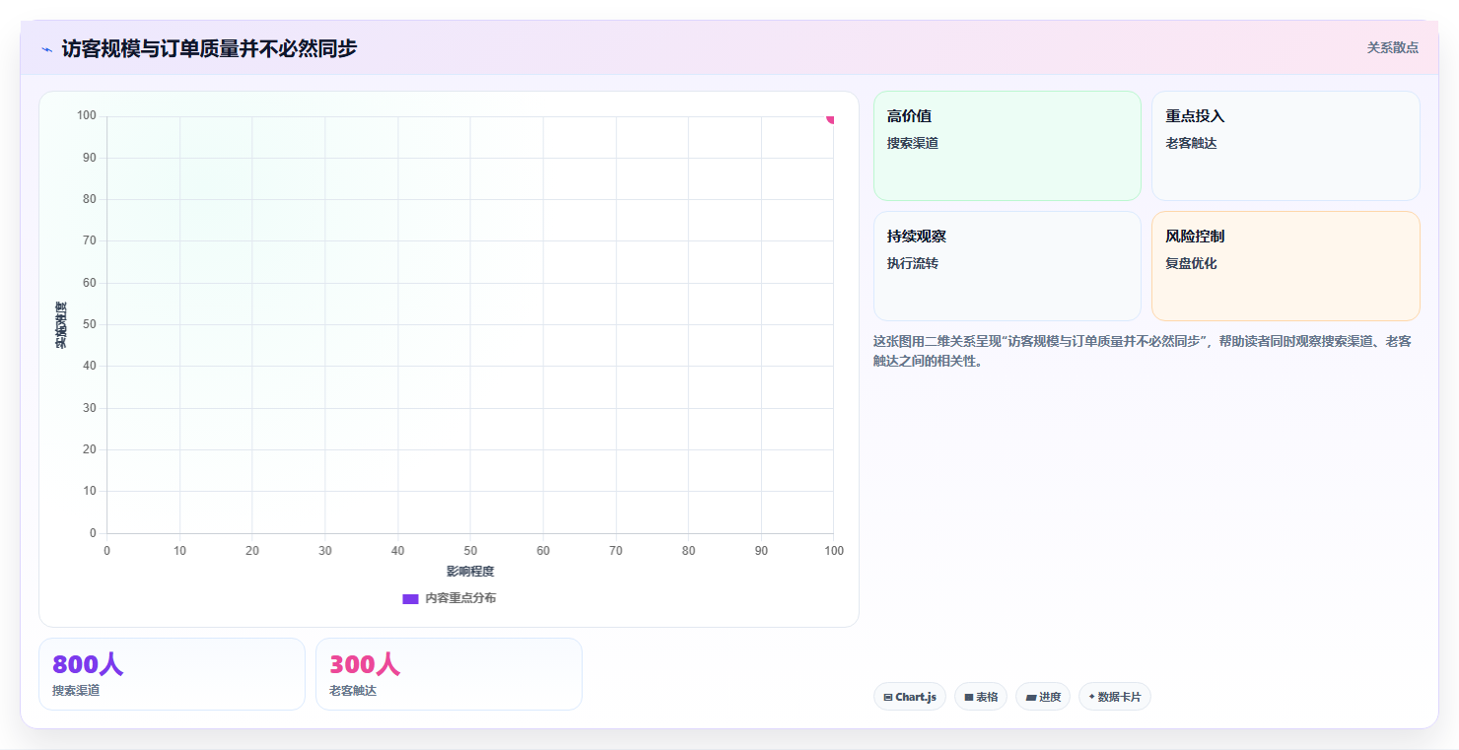The height and width of the screenshot is (750, 1459).
Task: Click the x-axis tick label 50
Action: [x=470, y=551]
